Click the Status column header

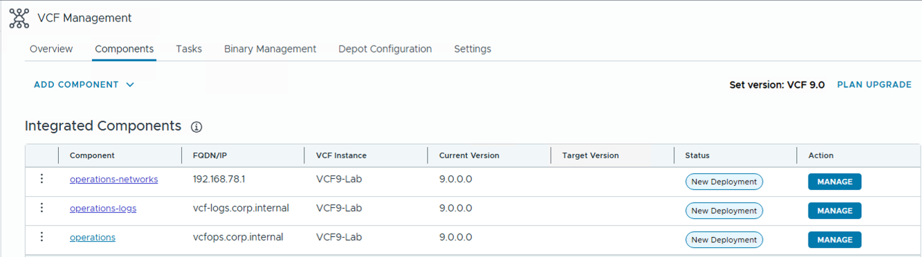point(697,155)
